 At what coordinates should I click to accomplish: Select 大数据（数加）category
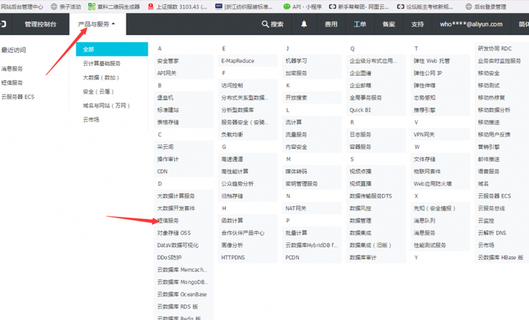pyautogui.click(x=101, y=78)
